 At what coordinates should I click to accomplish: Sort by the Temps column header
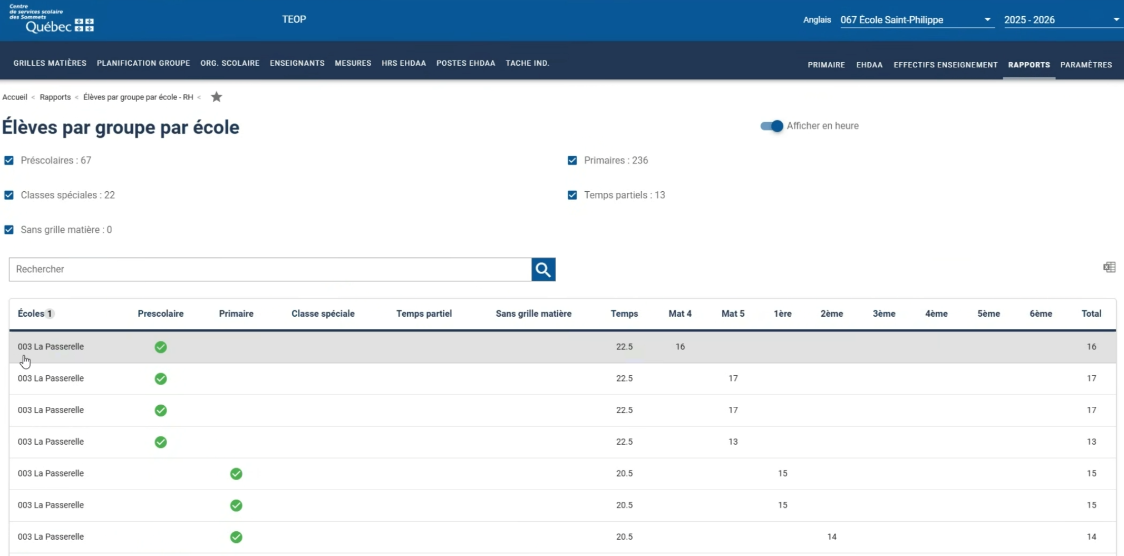[x=624, y=314]
